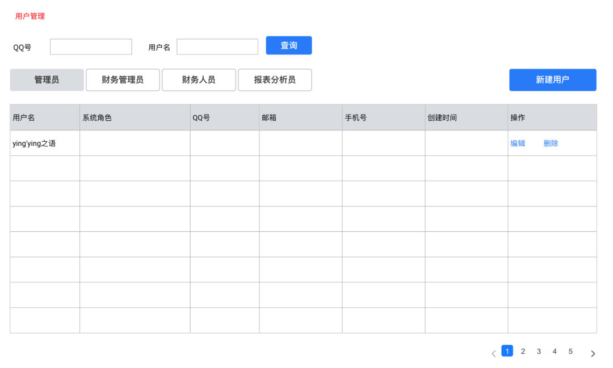
Task: Switch to the 财务管理员 tab
Action: pyautogui.click(x=123, y=80)
